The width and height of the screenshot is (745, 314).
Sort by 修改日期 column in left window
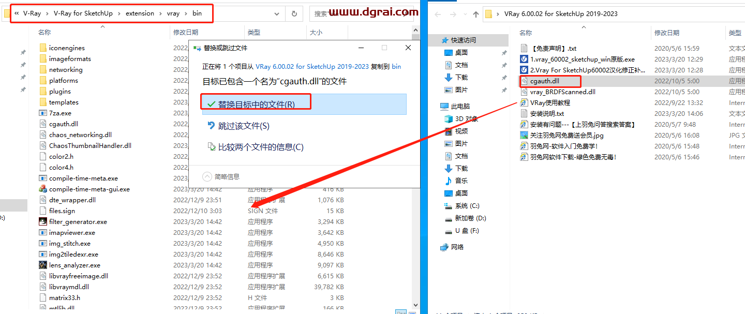pyautogui.click(x=186, y=32)
